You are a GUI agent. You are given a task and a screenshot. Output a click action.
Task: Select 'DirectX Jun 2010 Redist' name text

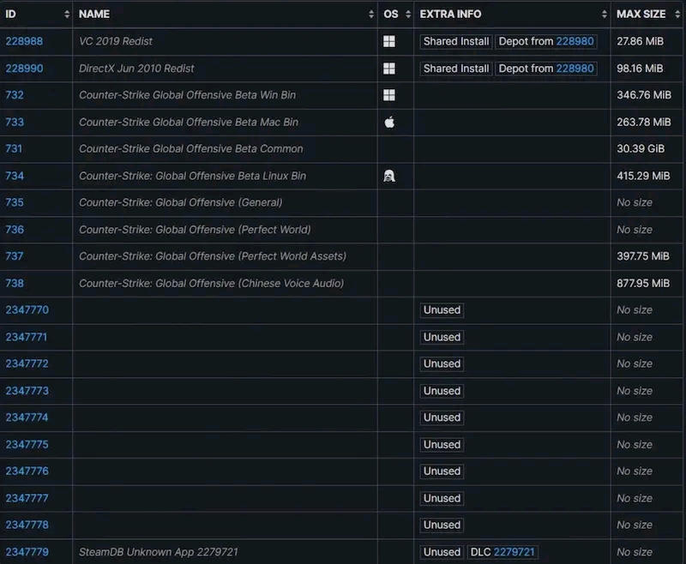pos(136,69)
